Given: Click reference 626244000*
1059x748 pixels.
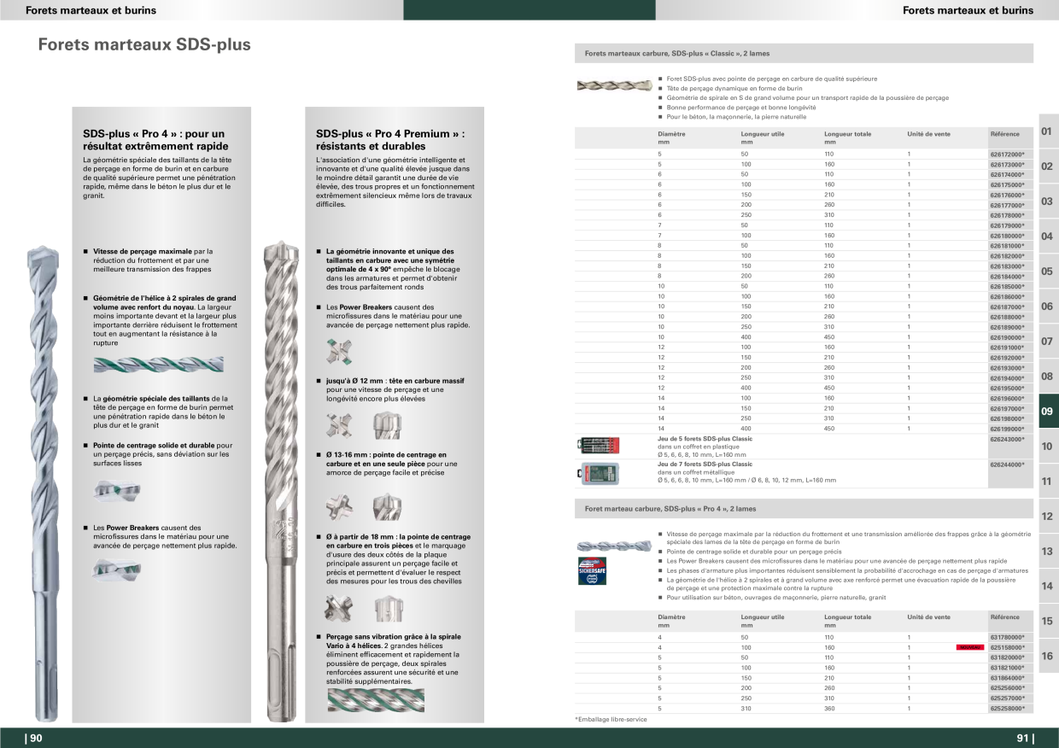Looking at the screenshot, I should pyautogui.click(x=1007, y=465).
